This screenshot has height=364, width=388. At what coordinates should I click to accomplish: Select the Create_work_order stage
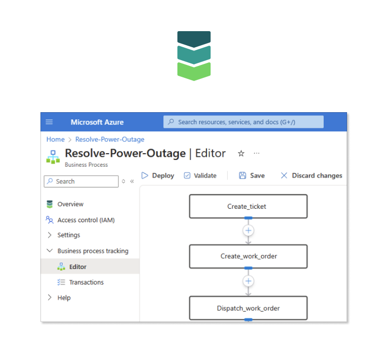click(x=248, y=257)
